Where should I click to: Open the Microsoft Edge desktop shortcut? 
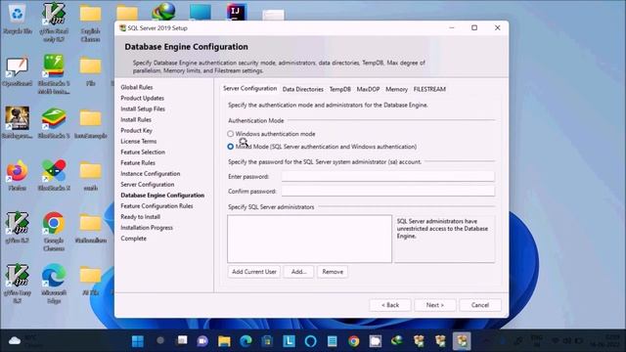click(x=54, y=285)
